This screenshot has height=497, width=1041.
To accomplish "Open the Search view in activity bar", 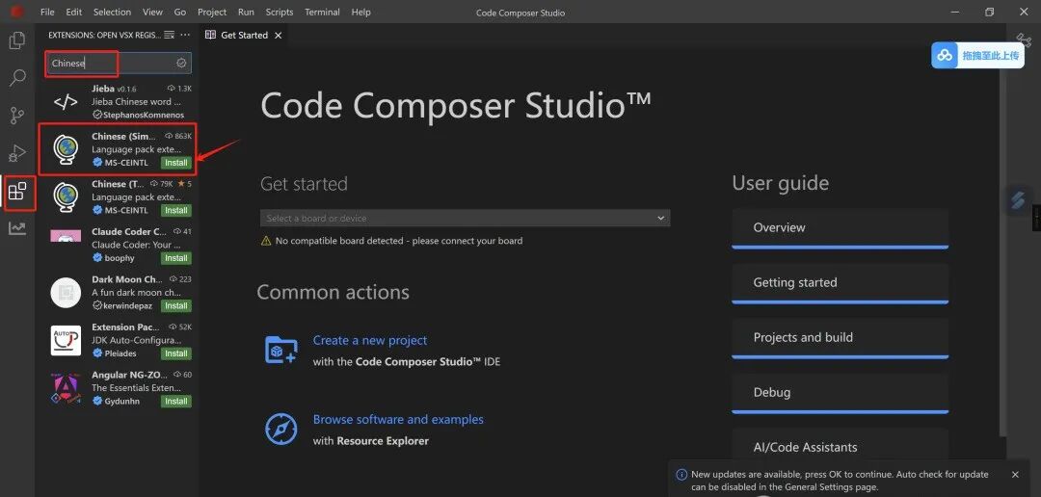I will pos(17,78).
